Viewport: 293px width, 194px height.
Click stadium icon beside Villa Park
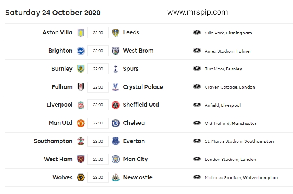coord(197,33)
